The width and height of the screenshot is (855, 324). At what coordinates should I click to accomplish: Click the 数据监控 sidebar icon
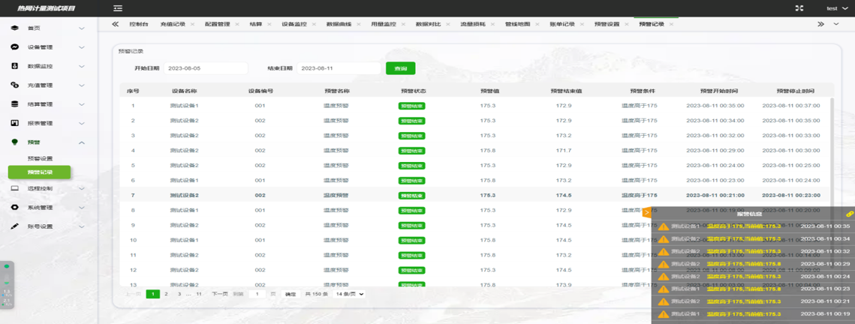[15, 67]
